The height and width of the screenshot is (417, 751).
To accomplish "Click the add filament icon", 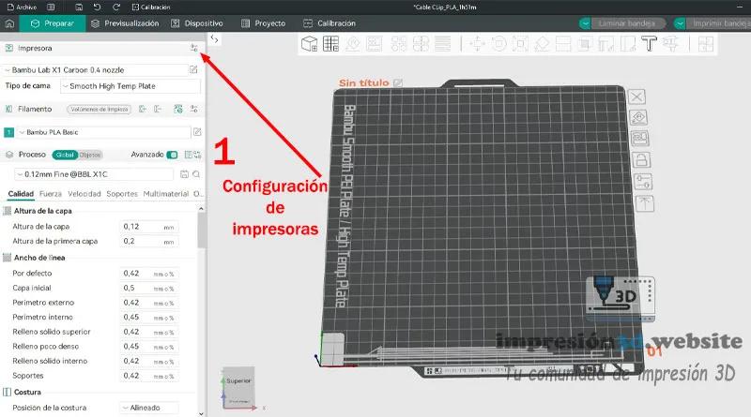I will [143, 109].
